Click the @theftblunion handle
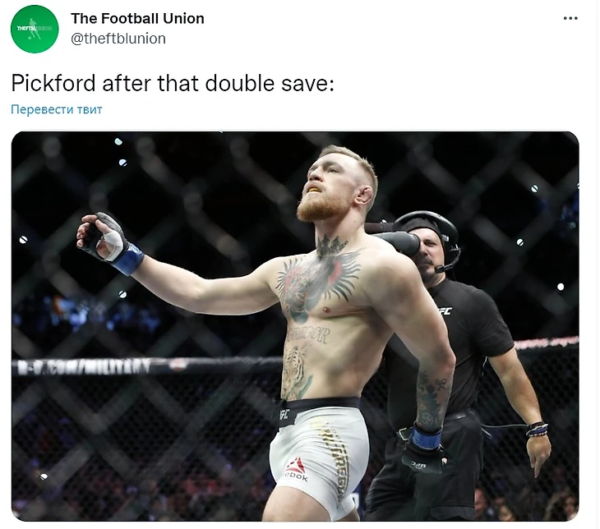 point(118,39)
